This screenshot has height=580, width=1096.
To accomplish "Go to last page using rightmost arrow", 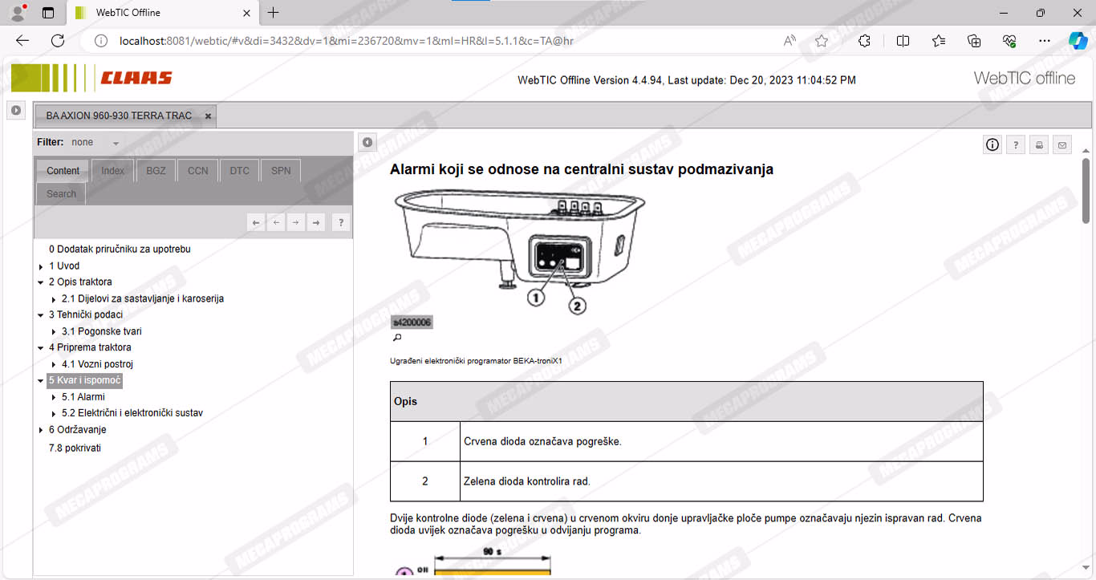I will point(317,222).
